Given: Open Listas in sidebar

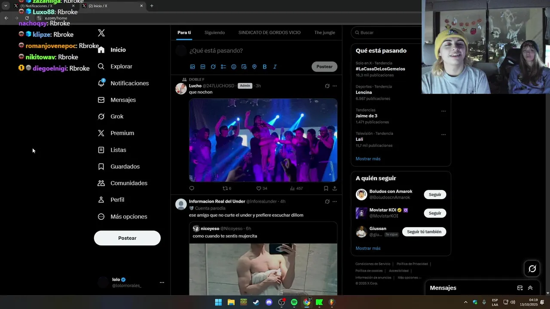Looking at the screenshot, I should (x=112, y=150).
